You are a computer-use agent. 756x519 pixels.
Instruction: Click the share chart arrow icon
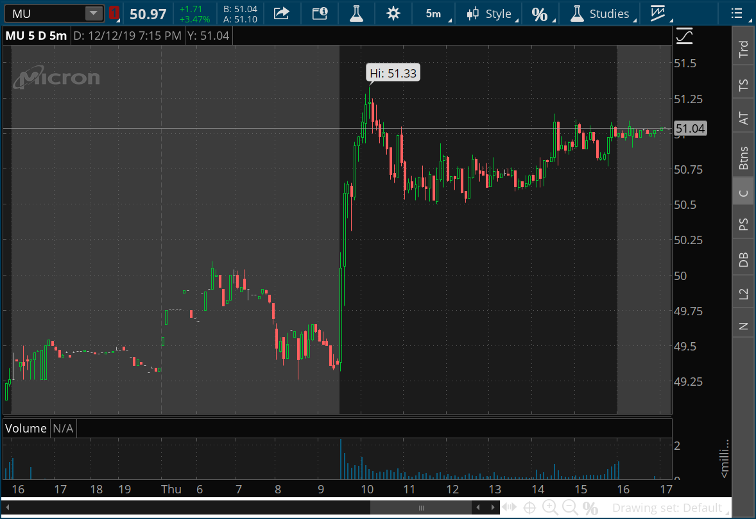(282, 13)
